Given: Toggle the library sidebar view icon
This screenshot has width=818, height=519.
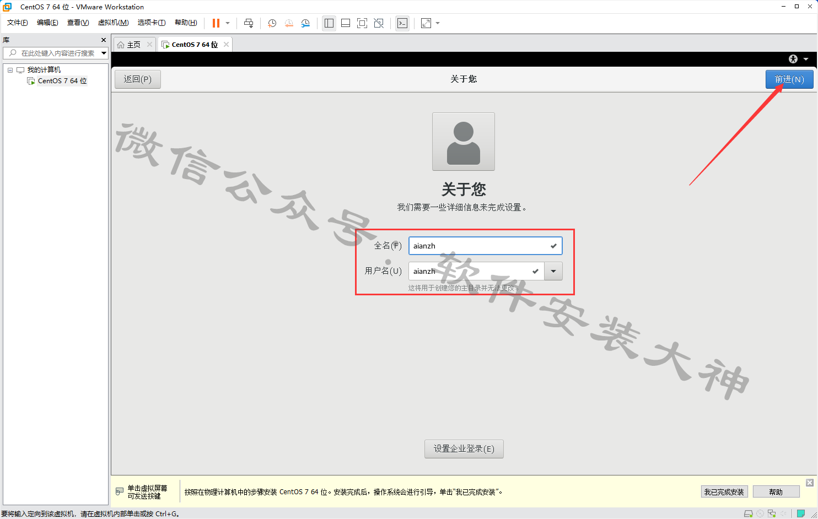Looking at the screenshot, I should tap(329, 23).
